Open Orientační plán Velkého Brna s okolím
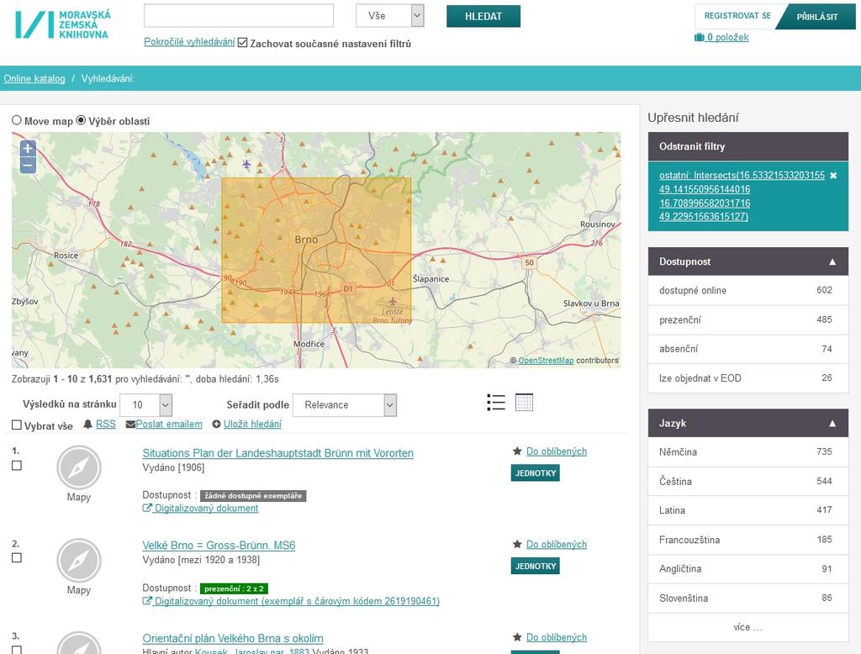 click(x=233, y=638)
